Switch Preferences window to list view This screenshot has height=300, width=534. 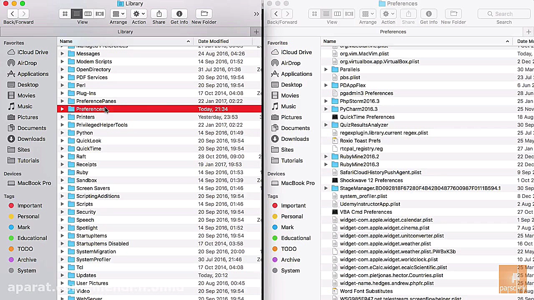326,14
